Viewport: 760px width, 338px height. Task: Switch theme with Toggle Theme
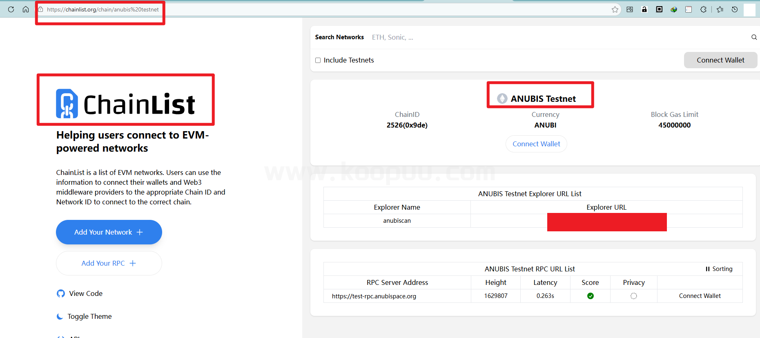84,316
